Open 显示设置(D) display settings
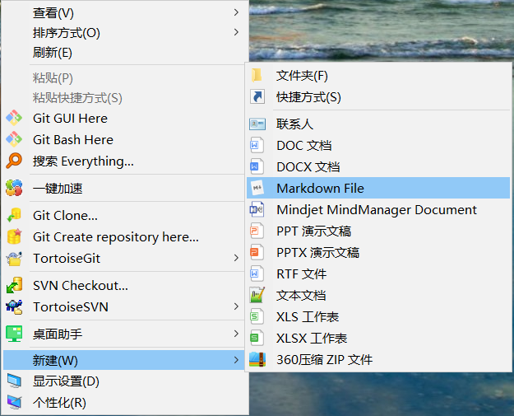 [x=124, y=381]
